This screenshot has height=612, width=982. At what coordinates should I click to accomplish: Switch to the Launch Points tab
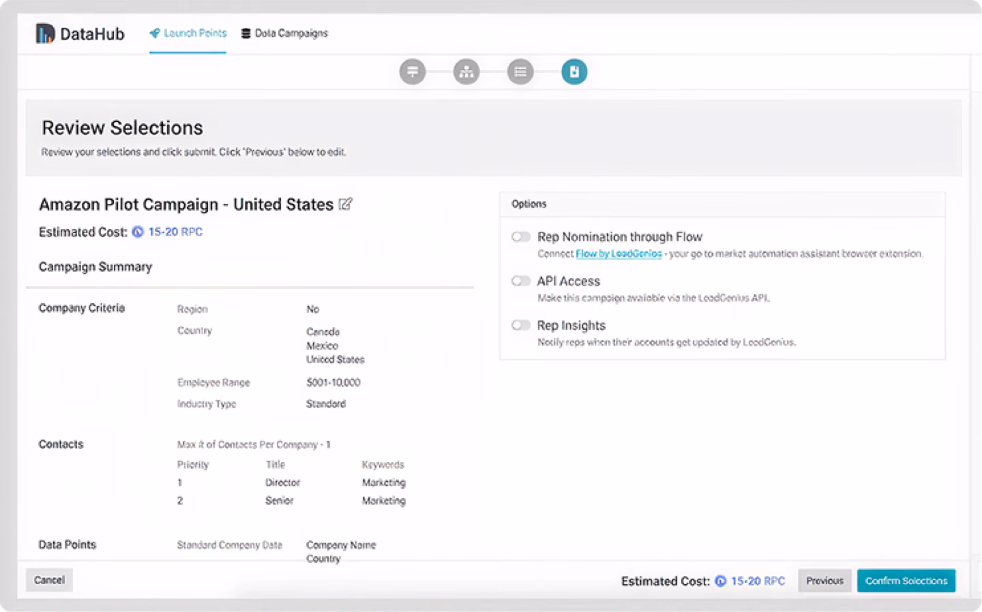coord(194,32)
